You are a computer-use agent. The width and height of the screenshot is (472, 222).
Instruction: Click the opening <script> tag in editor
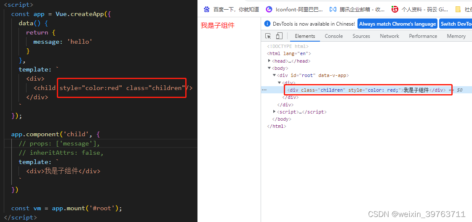[x=19, y=5]
